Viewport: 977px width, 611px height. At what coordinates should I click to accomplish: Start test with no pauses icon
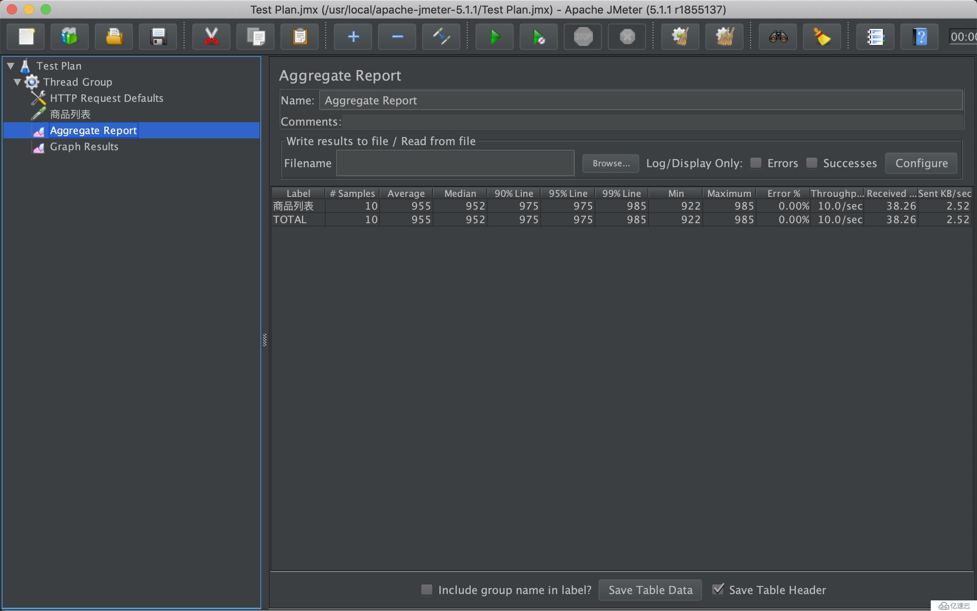[539, 36]
